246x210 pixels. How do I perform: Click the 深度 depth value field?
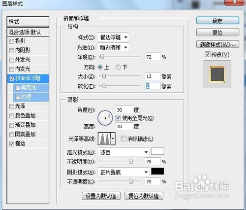(153, 57)
